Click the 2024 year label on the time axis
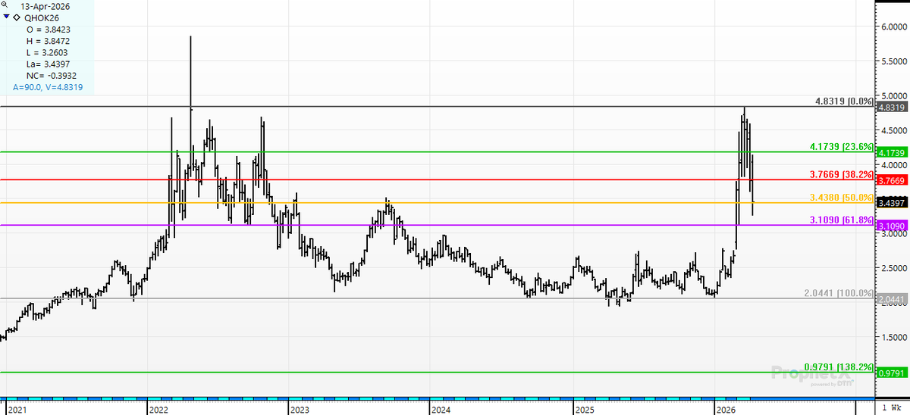Viewport: 910px width, 415px height. 440,409
